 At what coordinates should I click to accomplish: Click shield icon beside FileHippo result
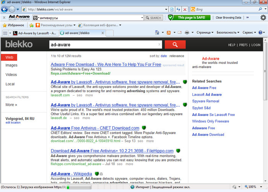[178, 151]
